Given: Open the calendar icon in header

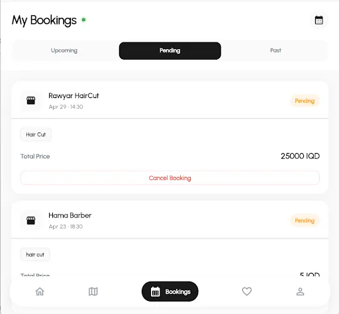Looking at the screenshot, I should tap(318, 20).
